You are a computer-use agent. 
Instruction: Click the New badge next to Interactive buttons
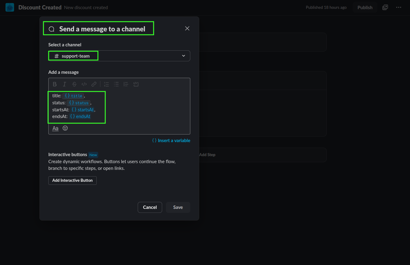[93, 155]
